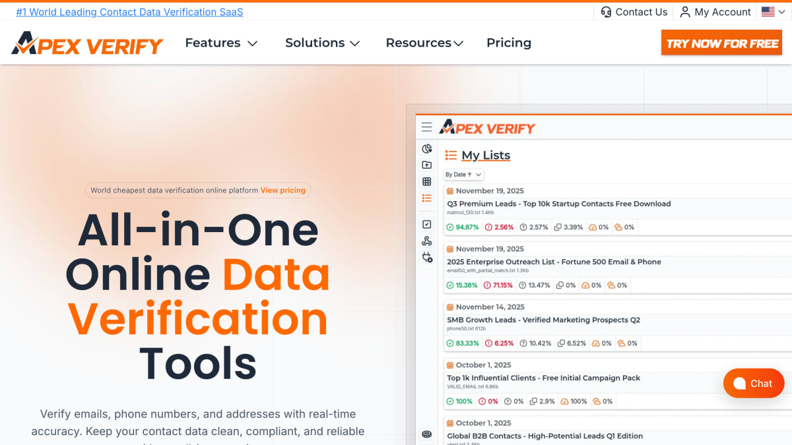The image size is (792, 445).
Task: Go to the Pricing page
Action: click(x=509, y=43)
